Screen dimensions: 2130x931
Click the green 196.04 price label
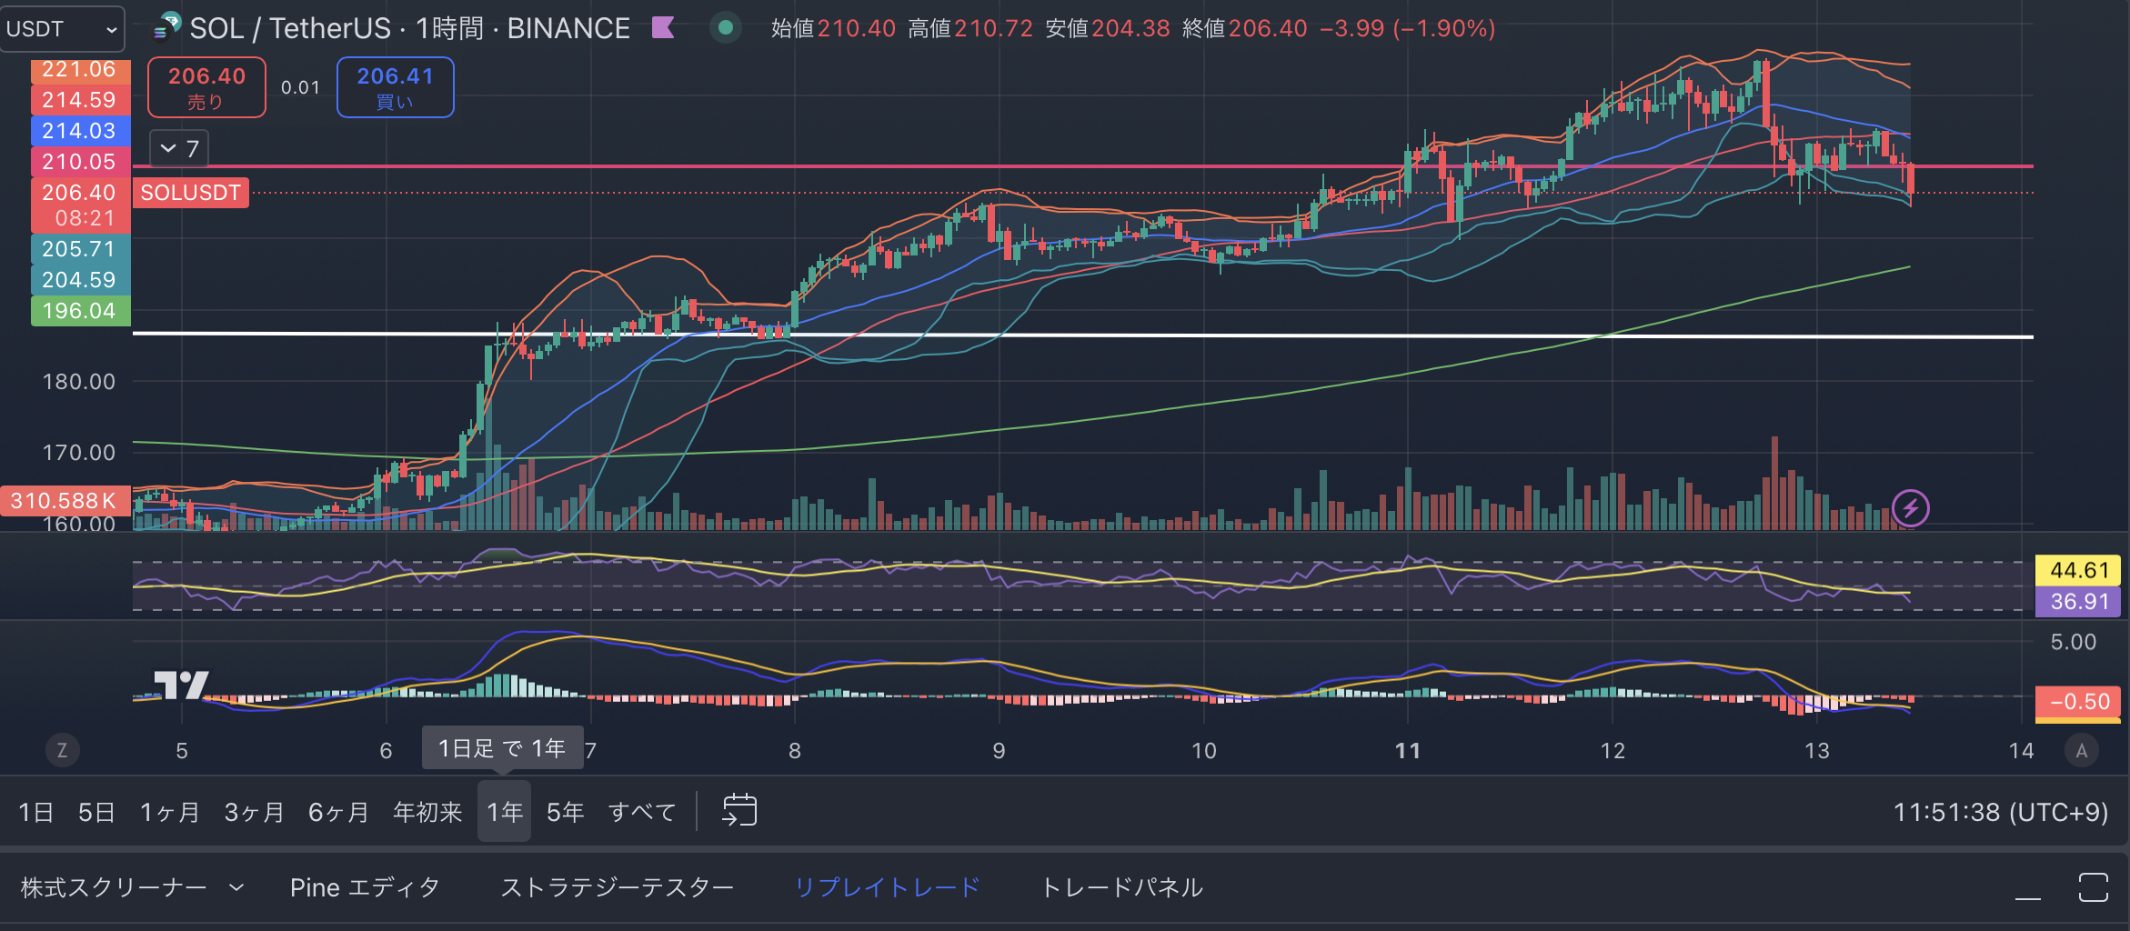80,311
